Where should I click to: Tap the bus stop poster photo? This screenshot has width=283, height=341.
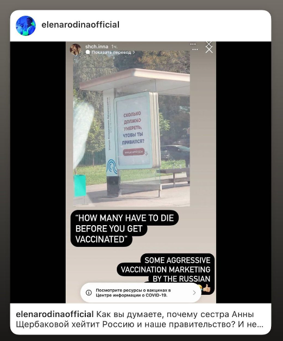pos(131,128)
